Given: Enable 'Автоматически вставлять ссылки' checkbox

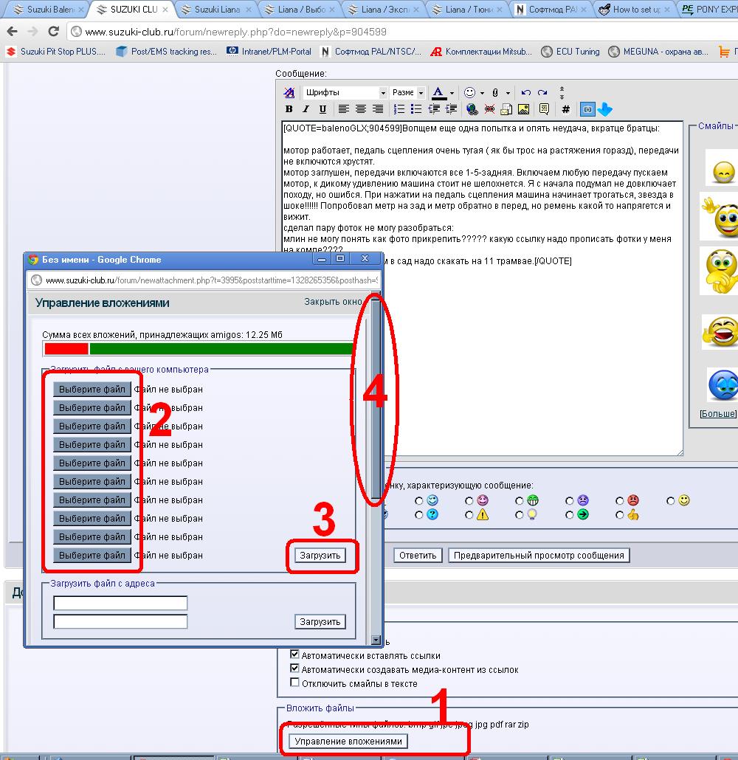Looking at the screenshot, I should click(295, 654).
